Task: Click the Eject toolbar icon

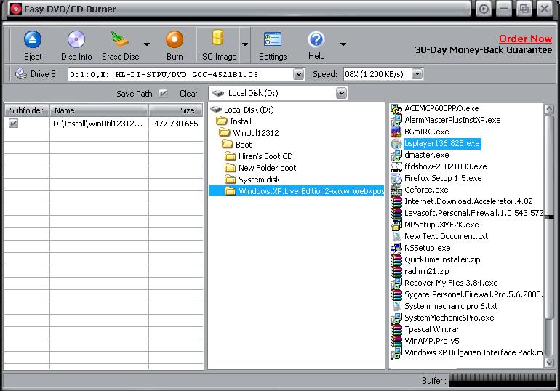Action: (x=33, y=39)
